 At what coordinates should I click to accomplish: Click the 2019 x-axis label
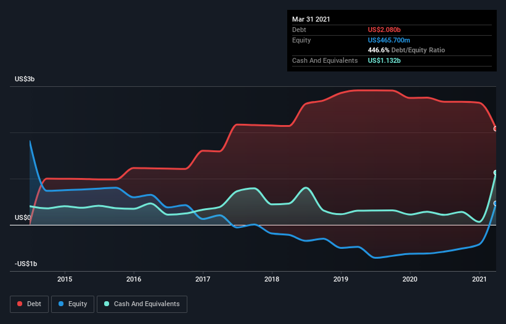tap(341, 279)
